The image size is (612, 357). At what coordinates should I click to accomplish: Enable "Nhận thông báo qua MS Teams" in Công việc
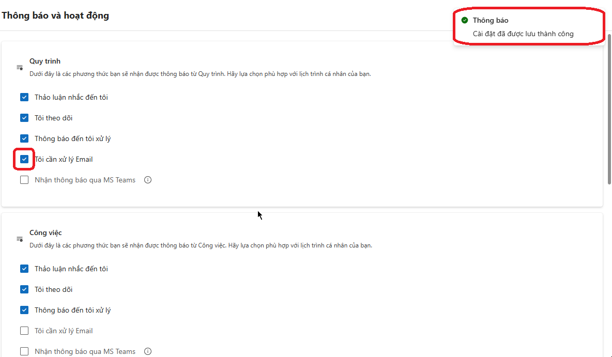click(24, 351)
